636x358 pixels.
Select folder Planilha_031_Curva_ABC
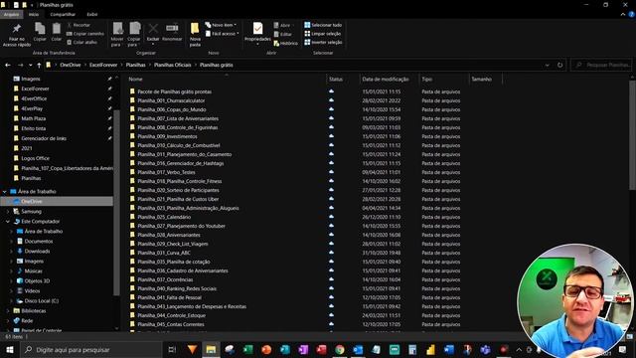click(x=164, y=253)
